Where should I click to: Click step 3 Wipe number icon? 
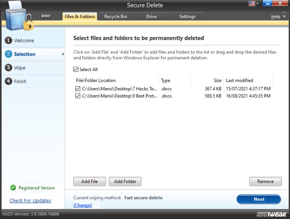[8, 68]
